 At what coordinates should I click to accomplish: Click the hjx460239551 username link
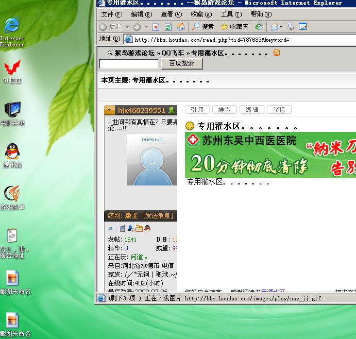coord(141,110)
